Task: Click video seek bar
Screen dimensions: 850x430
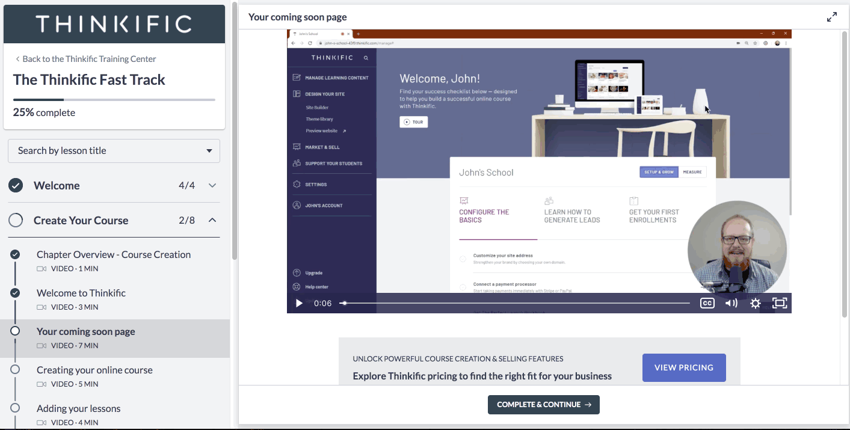Action: click(516, 303)
